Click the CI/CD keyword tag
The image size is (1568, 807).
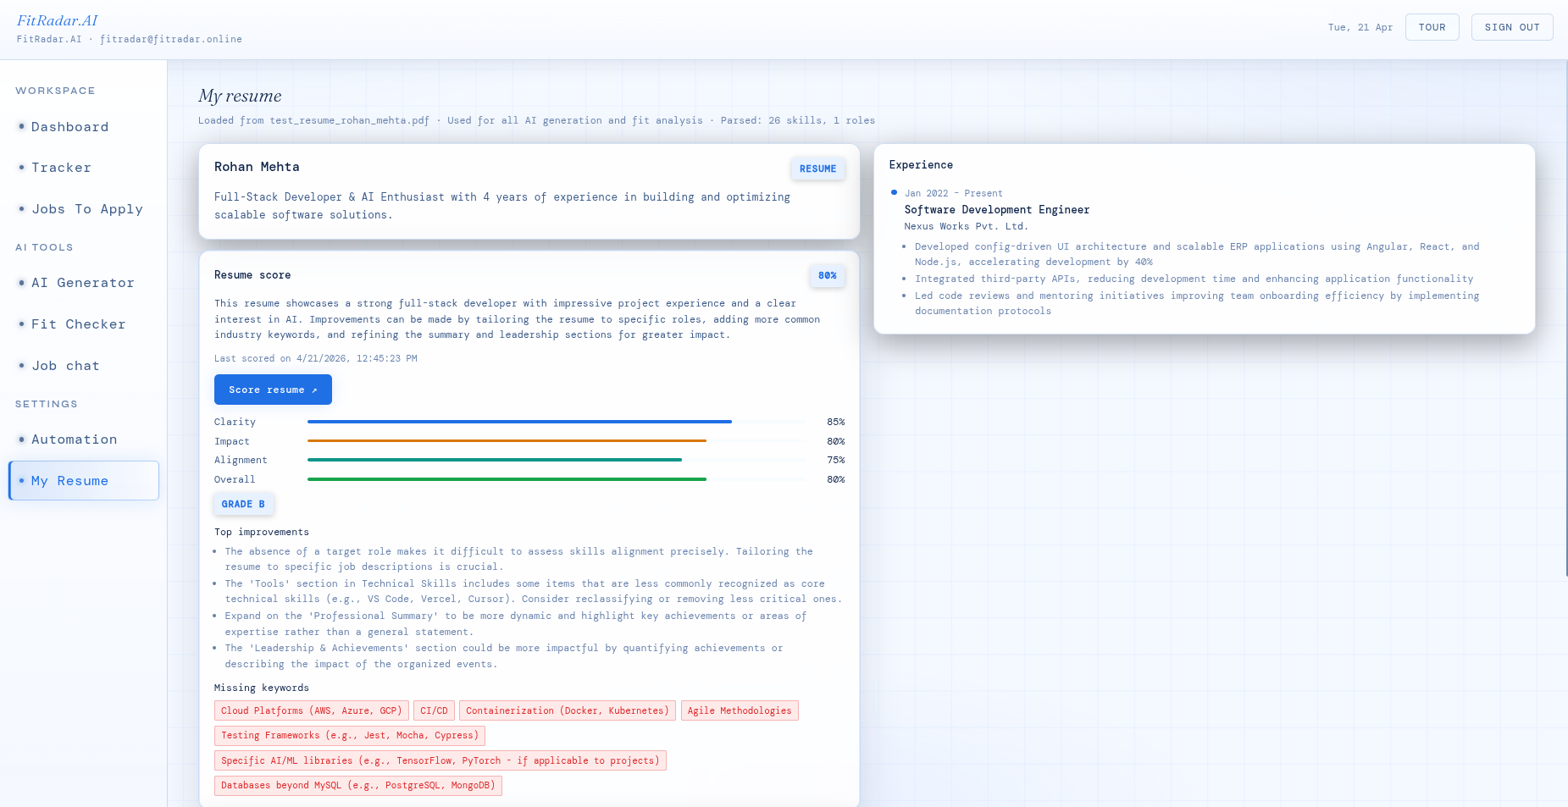tap(434, 711)
